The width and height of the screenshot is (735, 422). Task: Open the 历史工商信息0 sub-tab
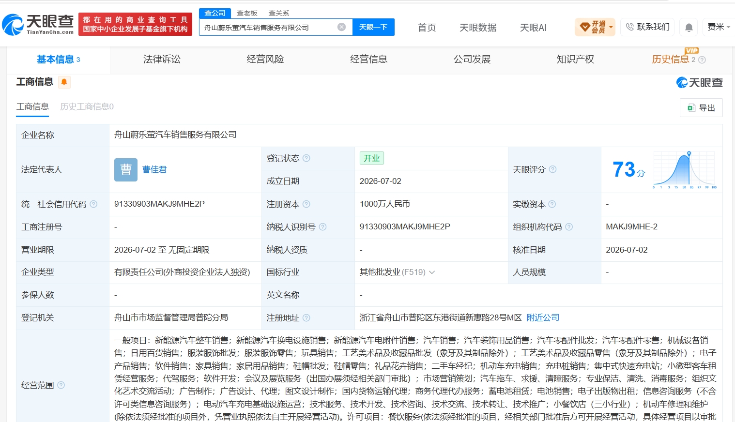(87, 106)
